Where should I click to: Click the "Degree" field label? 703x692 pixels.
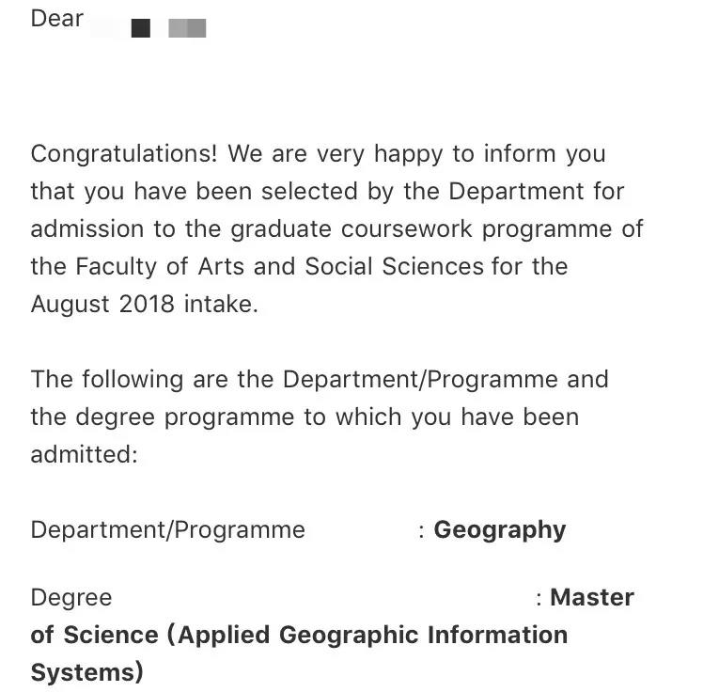[x=70, y=597]
